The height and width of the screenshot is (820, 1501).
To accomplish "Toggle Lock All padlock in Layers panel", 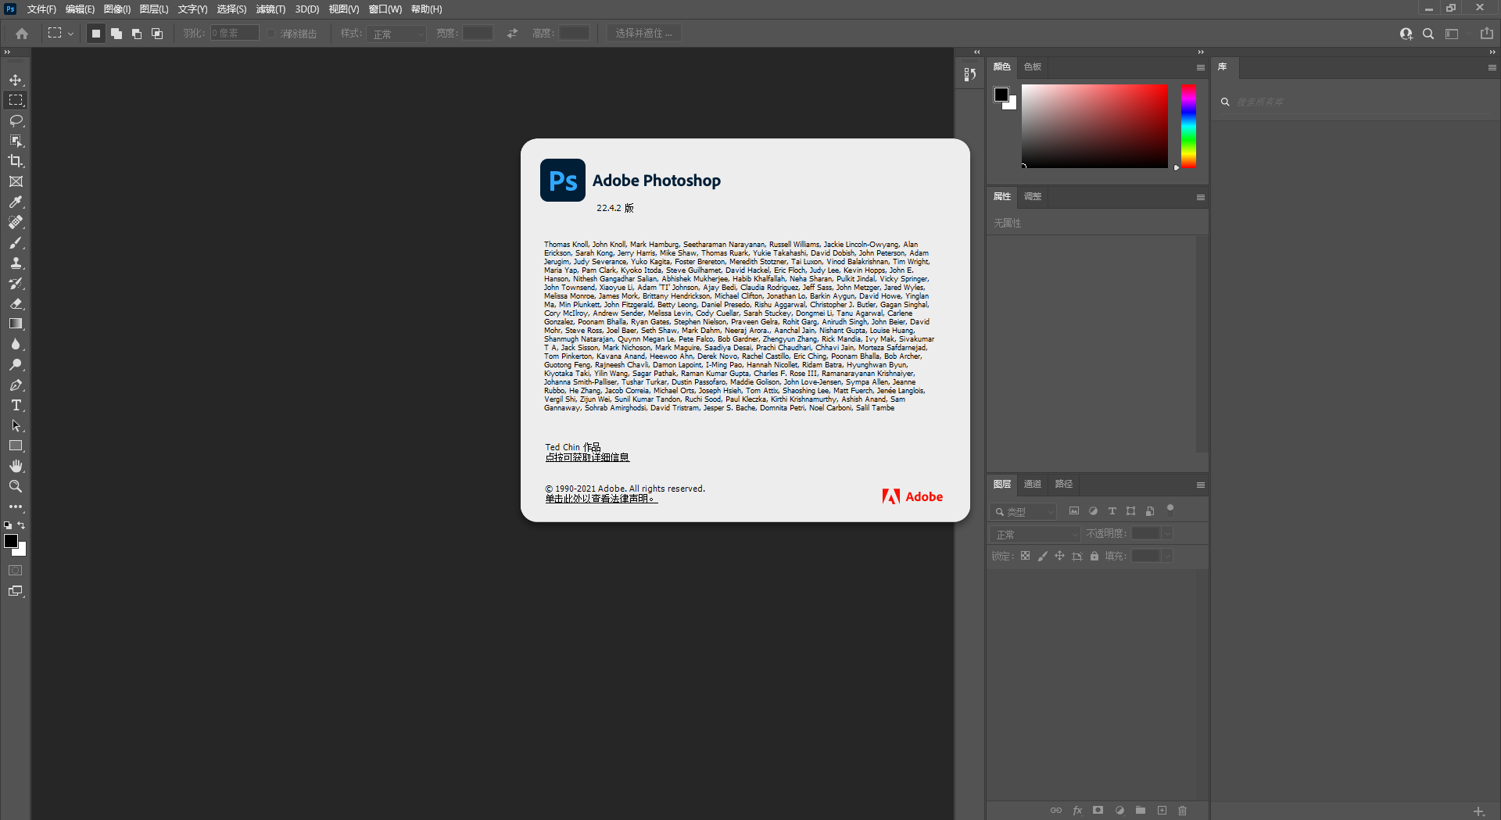I will (x=1094, y=556).
